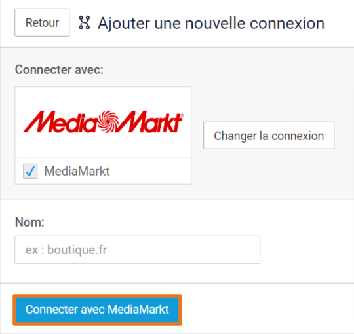Screen dimensions: 354x334
Task: Click the orange highlight border around connect button
Action: pyautogui.click(x=97, y=296)
